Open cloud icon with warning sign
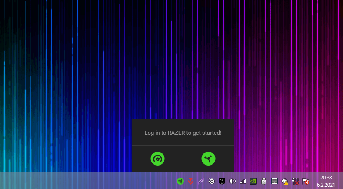343x189 pixels. (285, 181)
